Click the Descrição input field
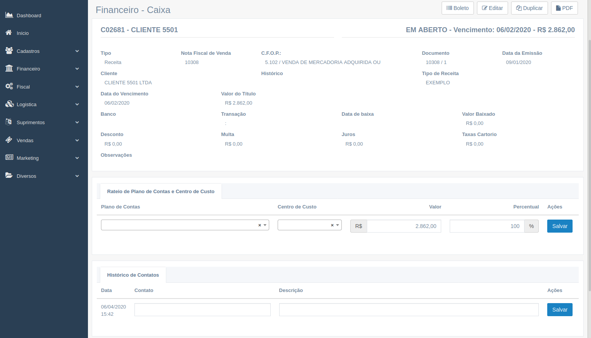591x338 pixels. (409, 310)
